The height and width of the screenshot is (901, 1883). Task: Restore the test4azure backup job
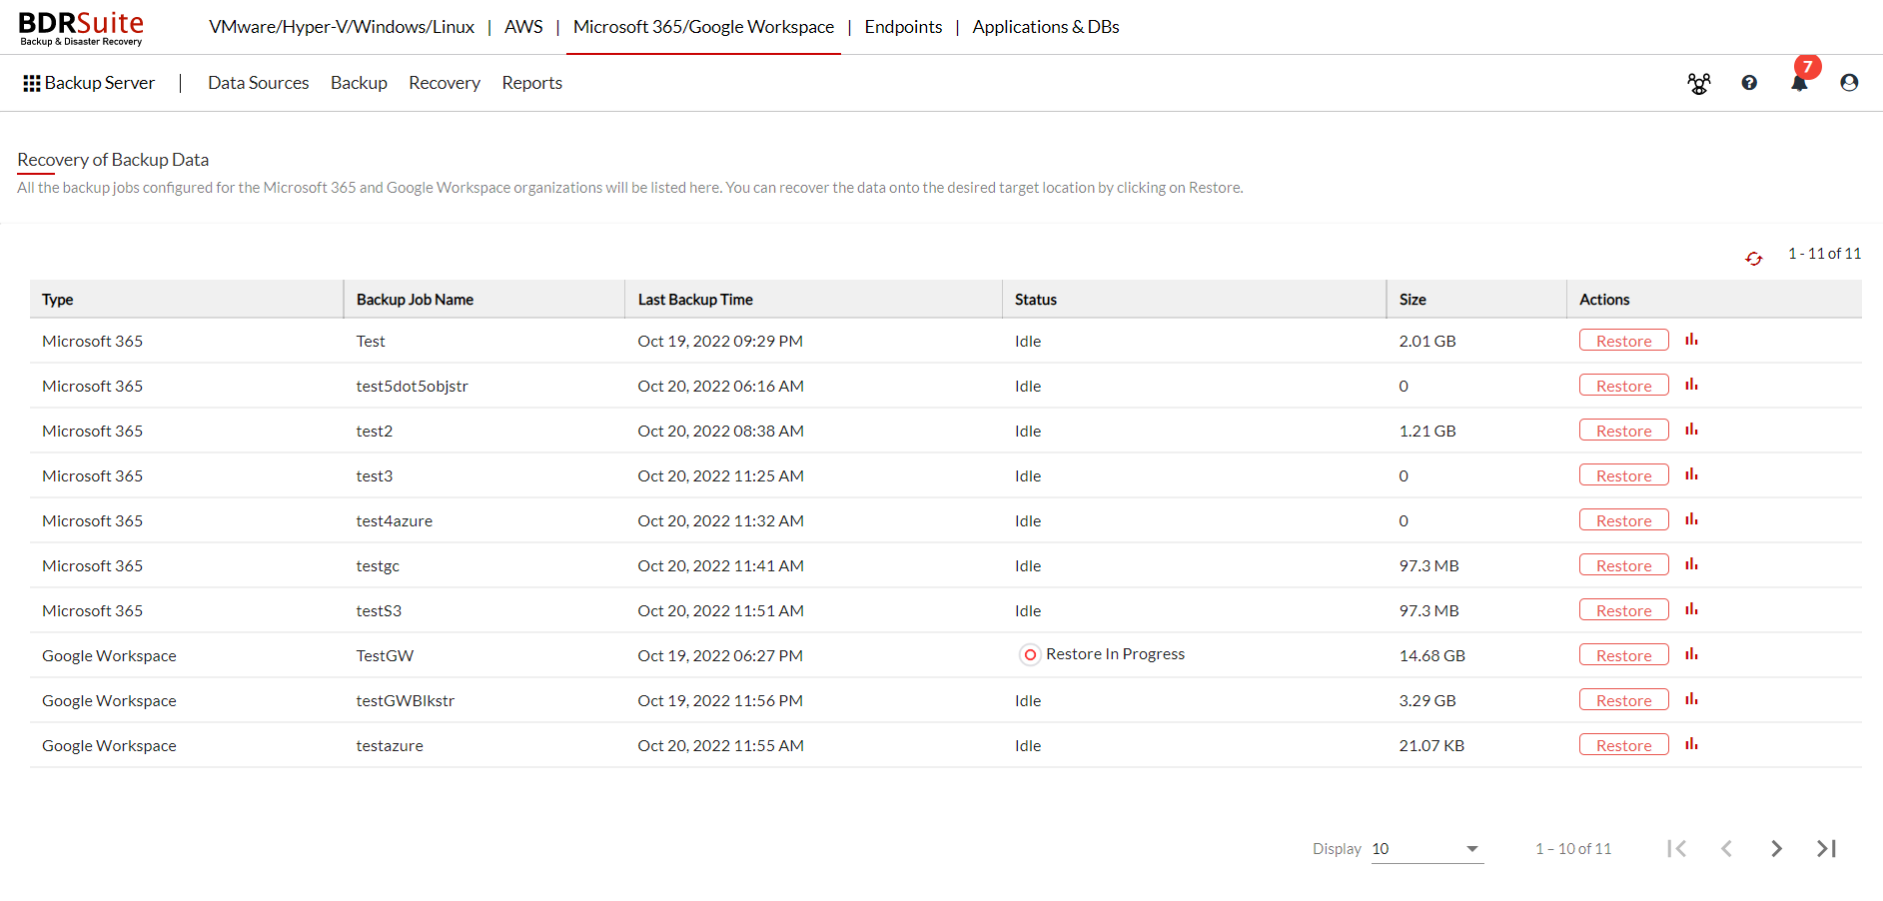point(1623,520)
